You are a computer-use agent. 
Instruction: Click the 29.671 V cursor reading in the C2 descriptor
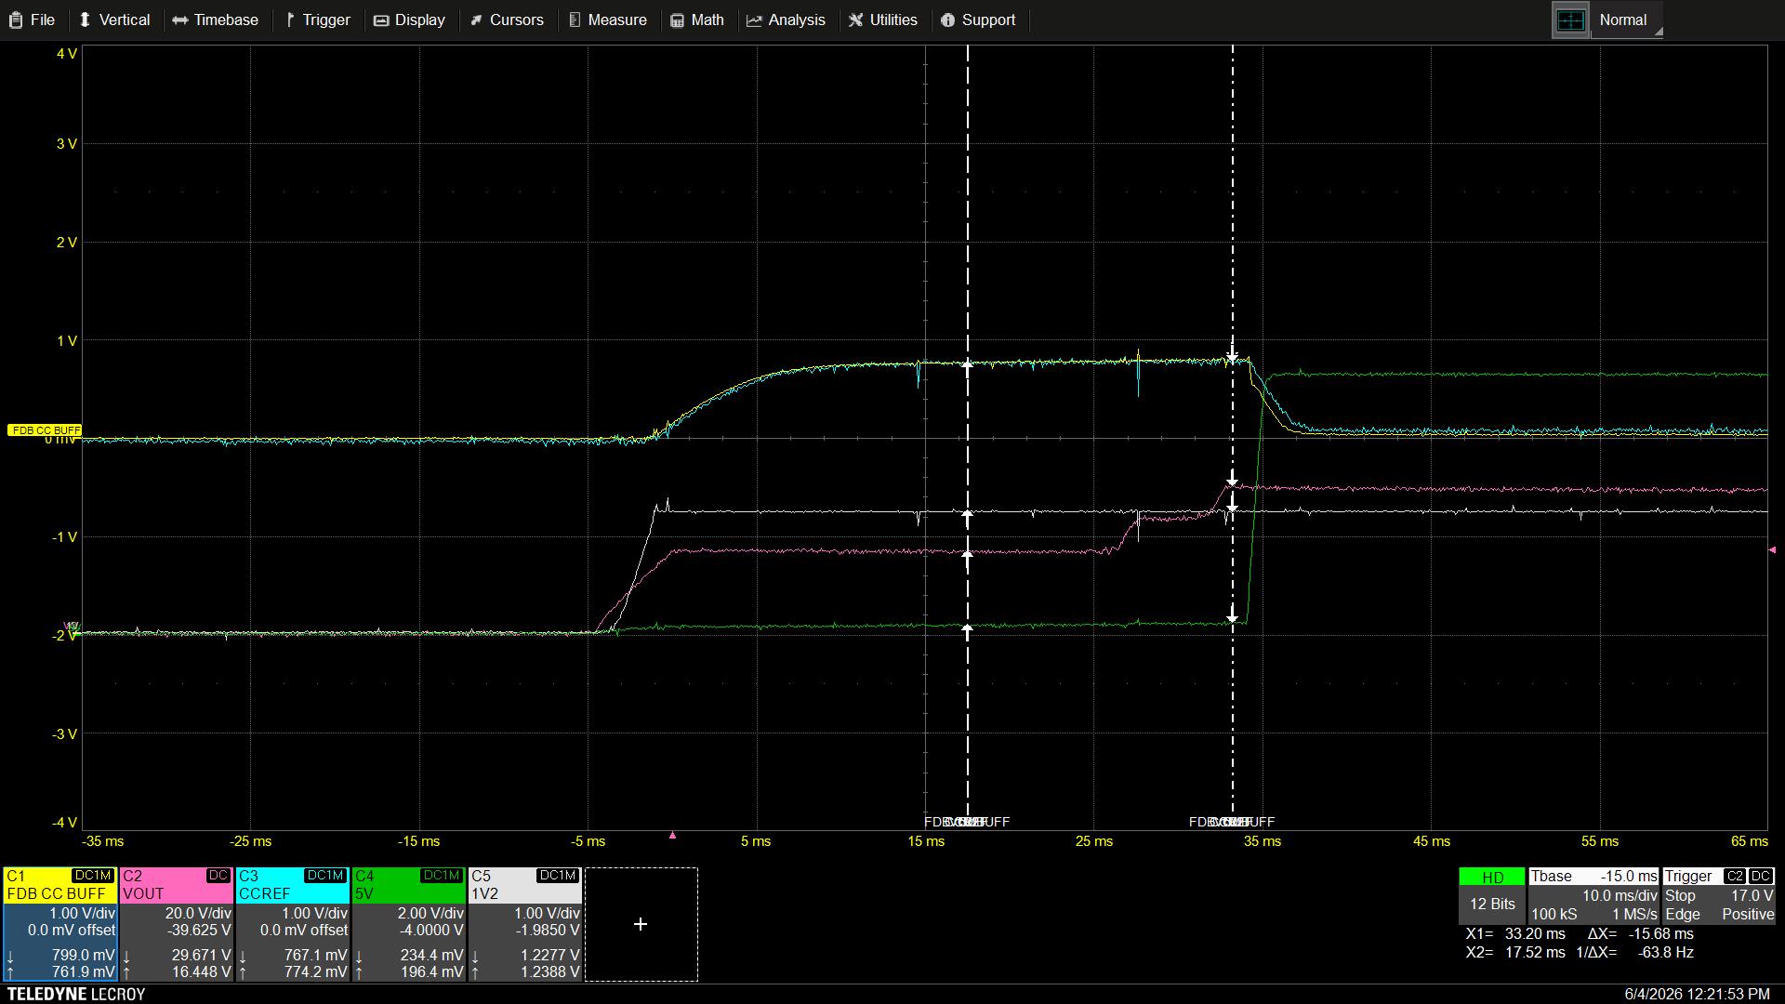(x=202, y=956)
